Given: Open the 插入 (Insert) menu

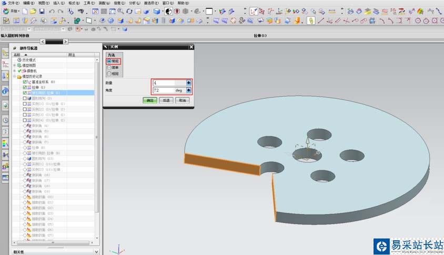Looking at the screenshot, I should 58,3.
